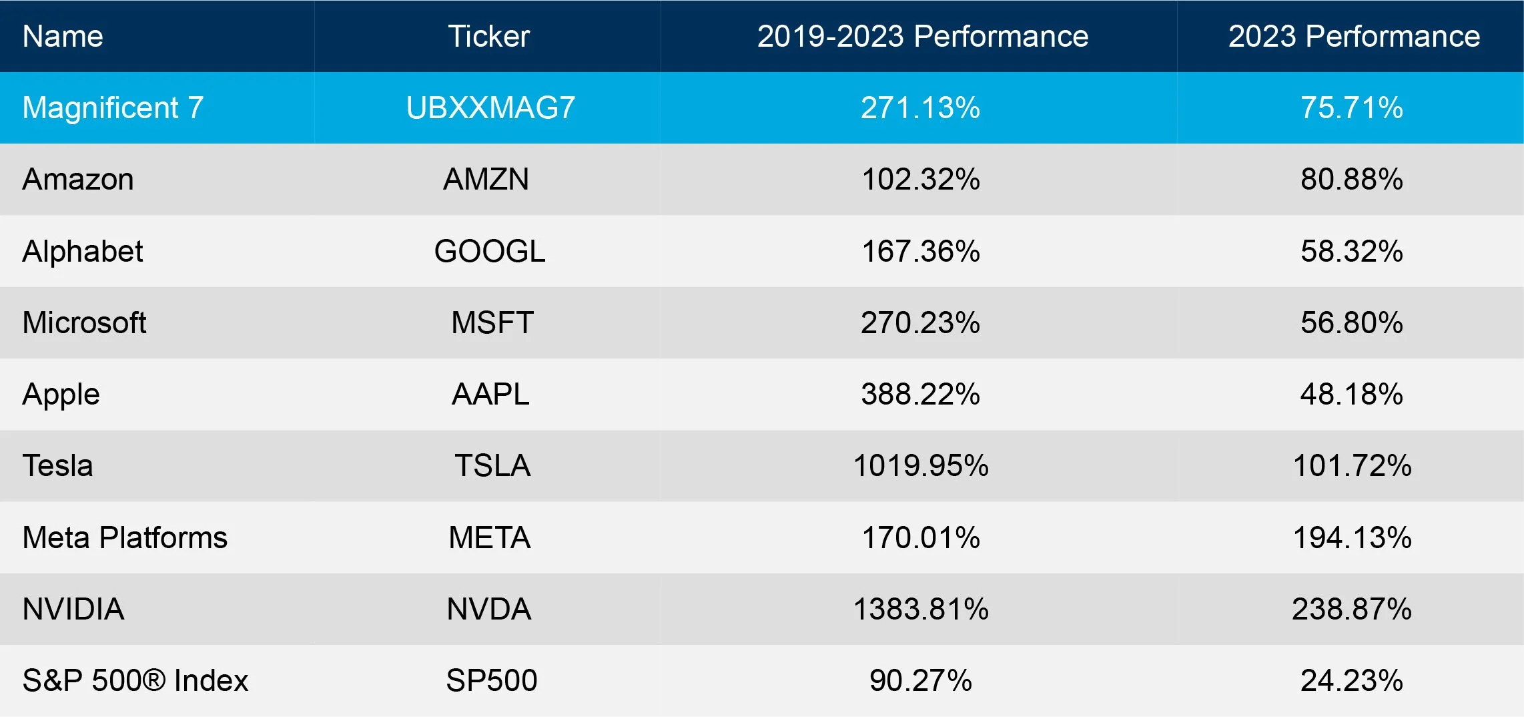The height and width of the screenshot is (717, 1524).
Task: Select the Magnificent 7 row name
Action: coord(113,107)
